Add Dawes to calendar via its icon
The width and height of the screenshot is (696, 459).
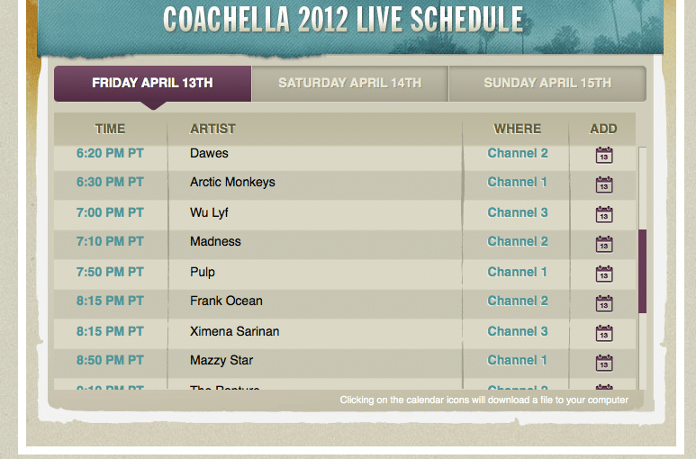[x=603, y=155]
